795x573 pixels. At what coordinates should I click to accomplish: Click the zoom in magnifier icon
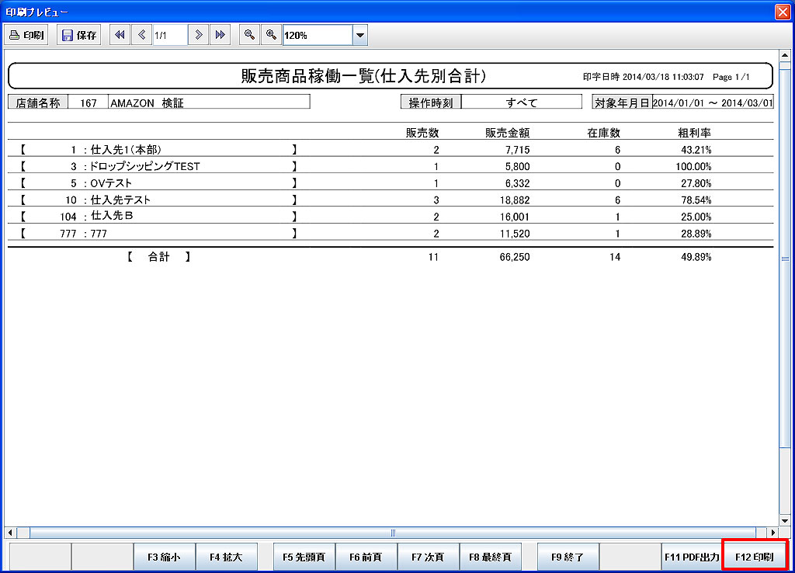271,35
